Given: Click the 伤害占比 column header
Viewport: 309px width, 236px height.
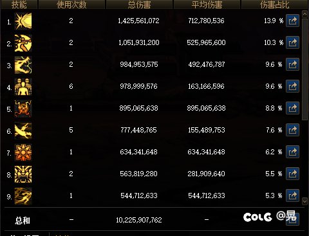Looking at the screenshot, I should tap(275, 5).
